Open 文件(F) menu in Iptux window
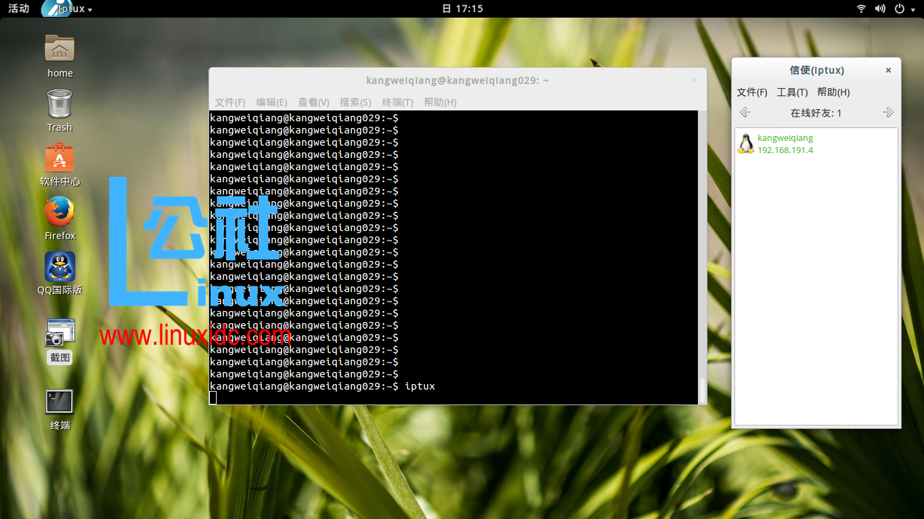Viewport: 924px width, 519px height. (x=752, y=92)
